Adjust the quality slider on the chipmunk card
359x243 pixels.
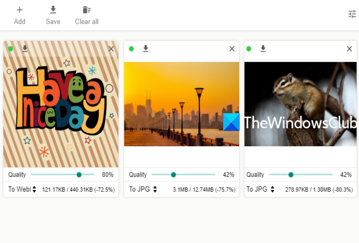click(300, 175)
